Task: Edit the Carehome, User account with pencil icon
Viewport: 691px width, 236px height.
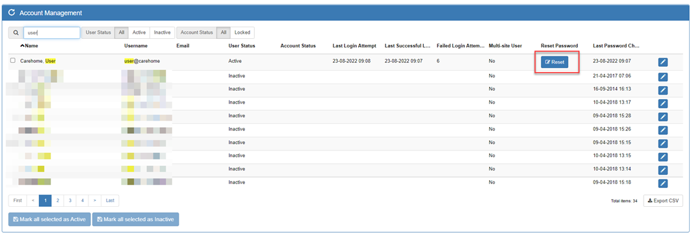Action: tap(663, 62)
